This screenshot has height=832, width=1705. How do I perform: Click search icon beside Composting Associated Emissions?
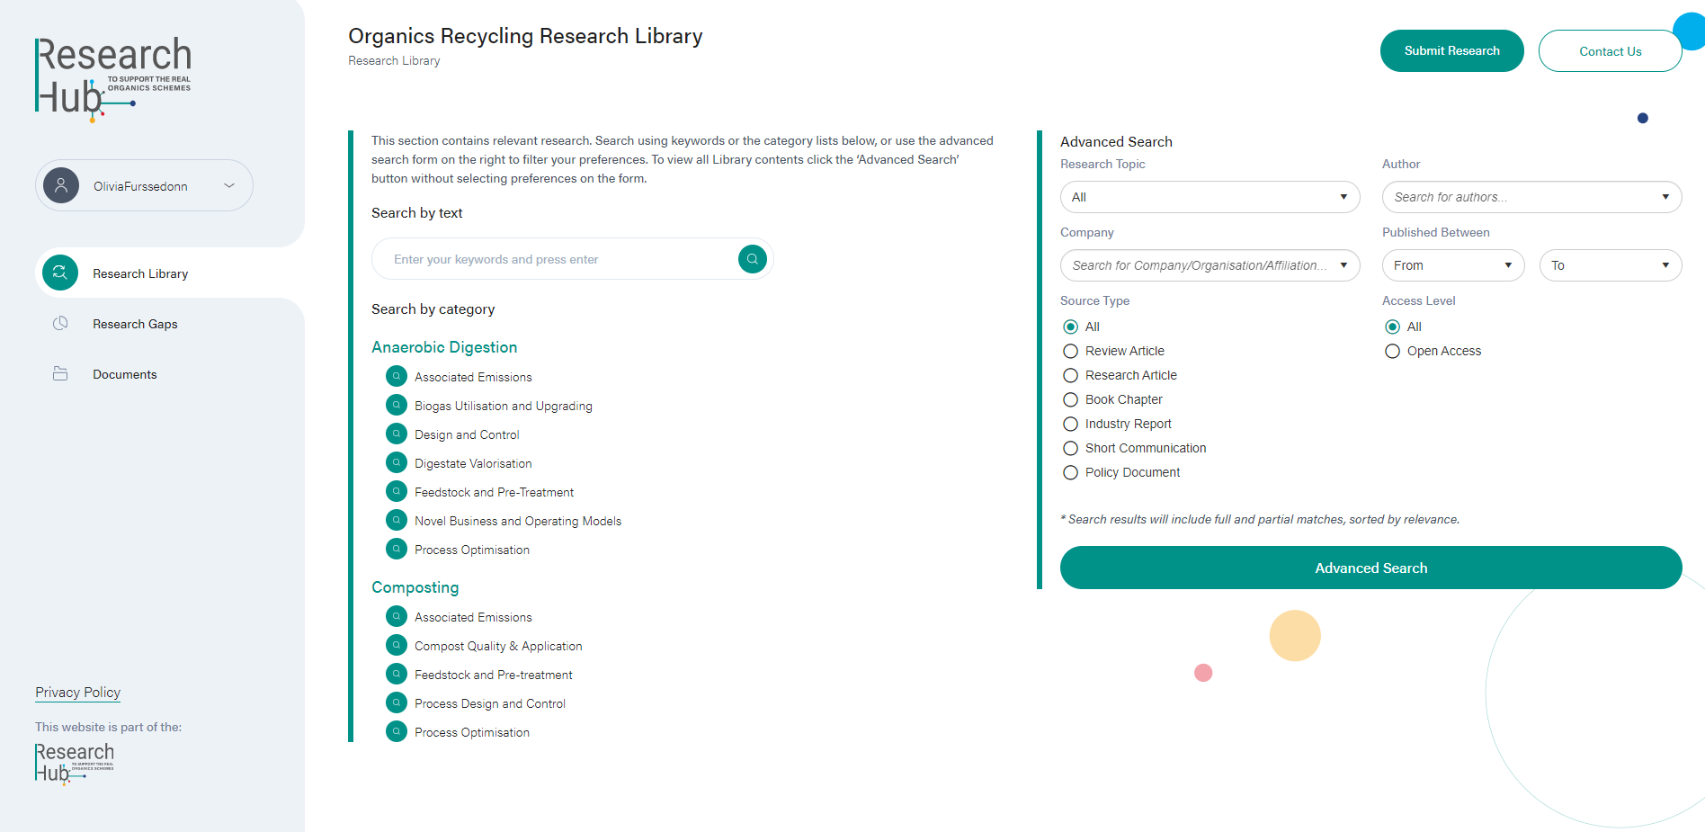(x=397, y=616)
